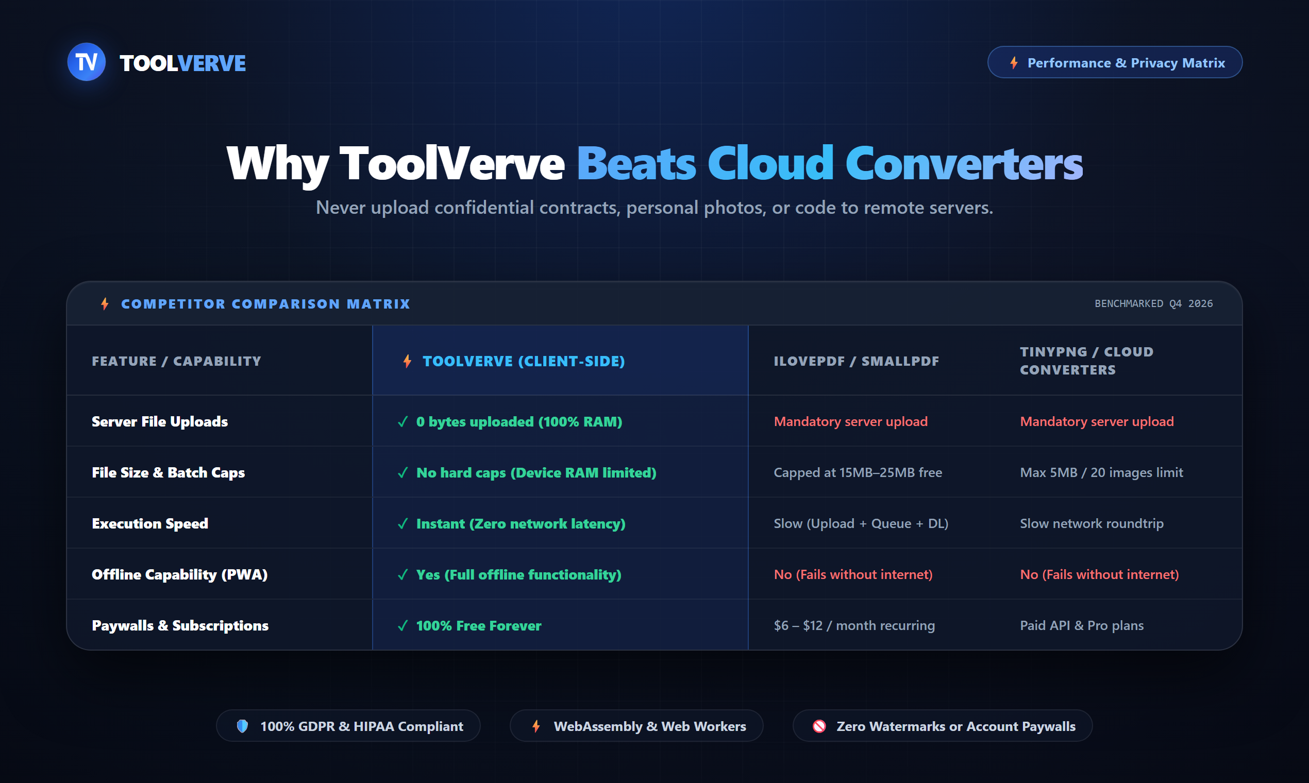Click the shield icon in GDPR badge
The height and width of the screenshot is (783, 1309).
pos(242,726)
